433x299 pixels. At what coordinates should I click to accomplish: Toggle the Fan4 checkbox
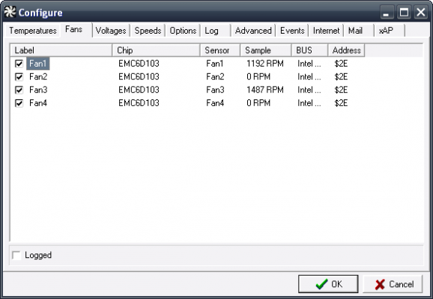pyautogui.click(x=19, y=103)
